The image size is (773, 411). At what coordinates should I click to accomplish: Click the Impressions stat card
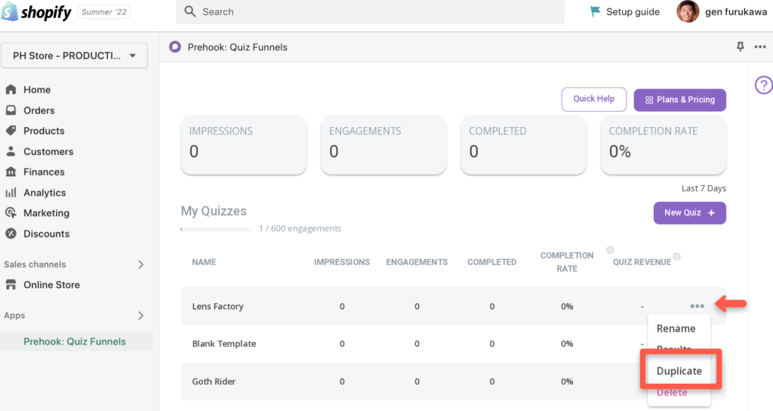(244, 144)
